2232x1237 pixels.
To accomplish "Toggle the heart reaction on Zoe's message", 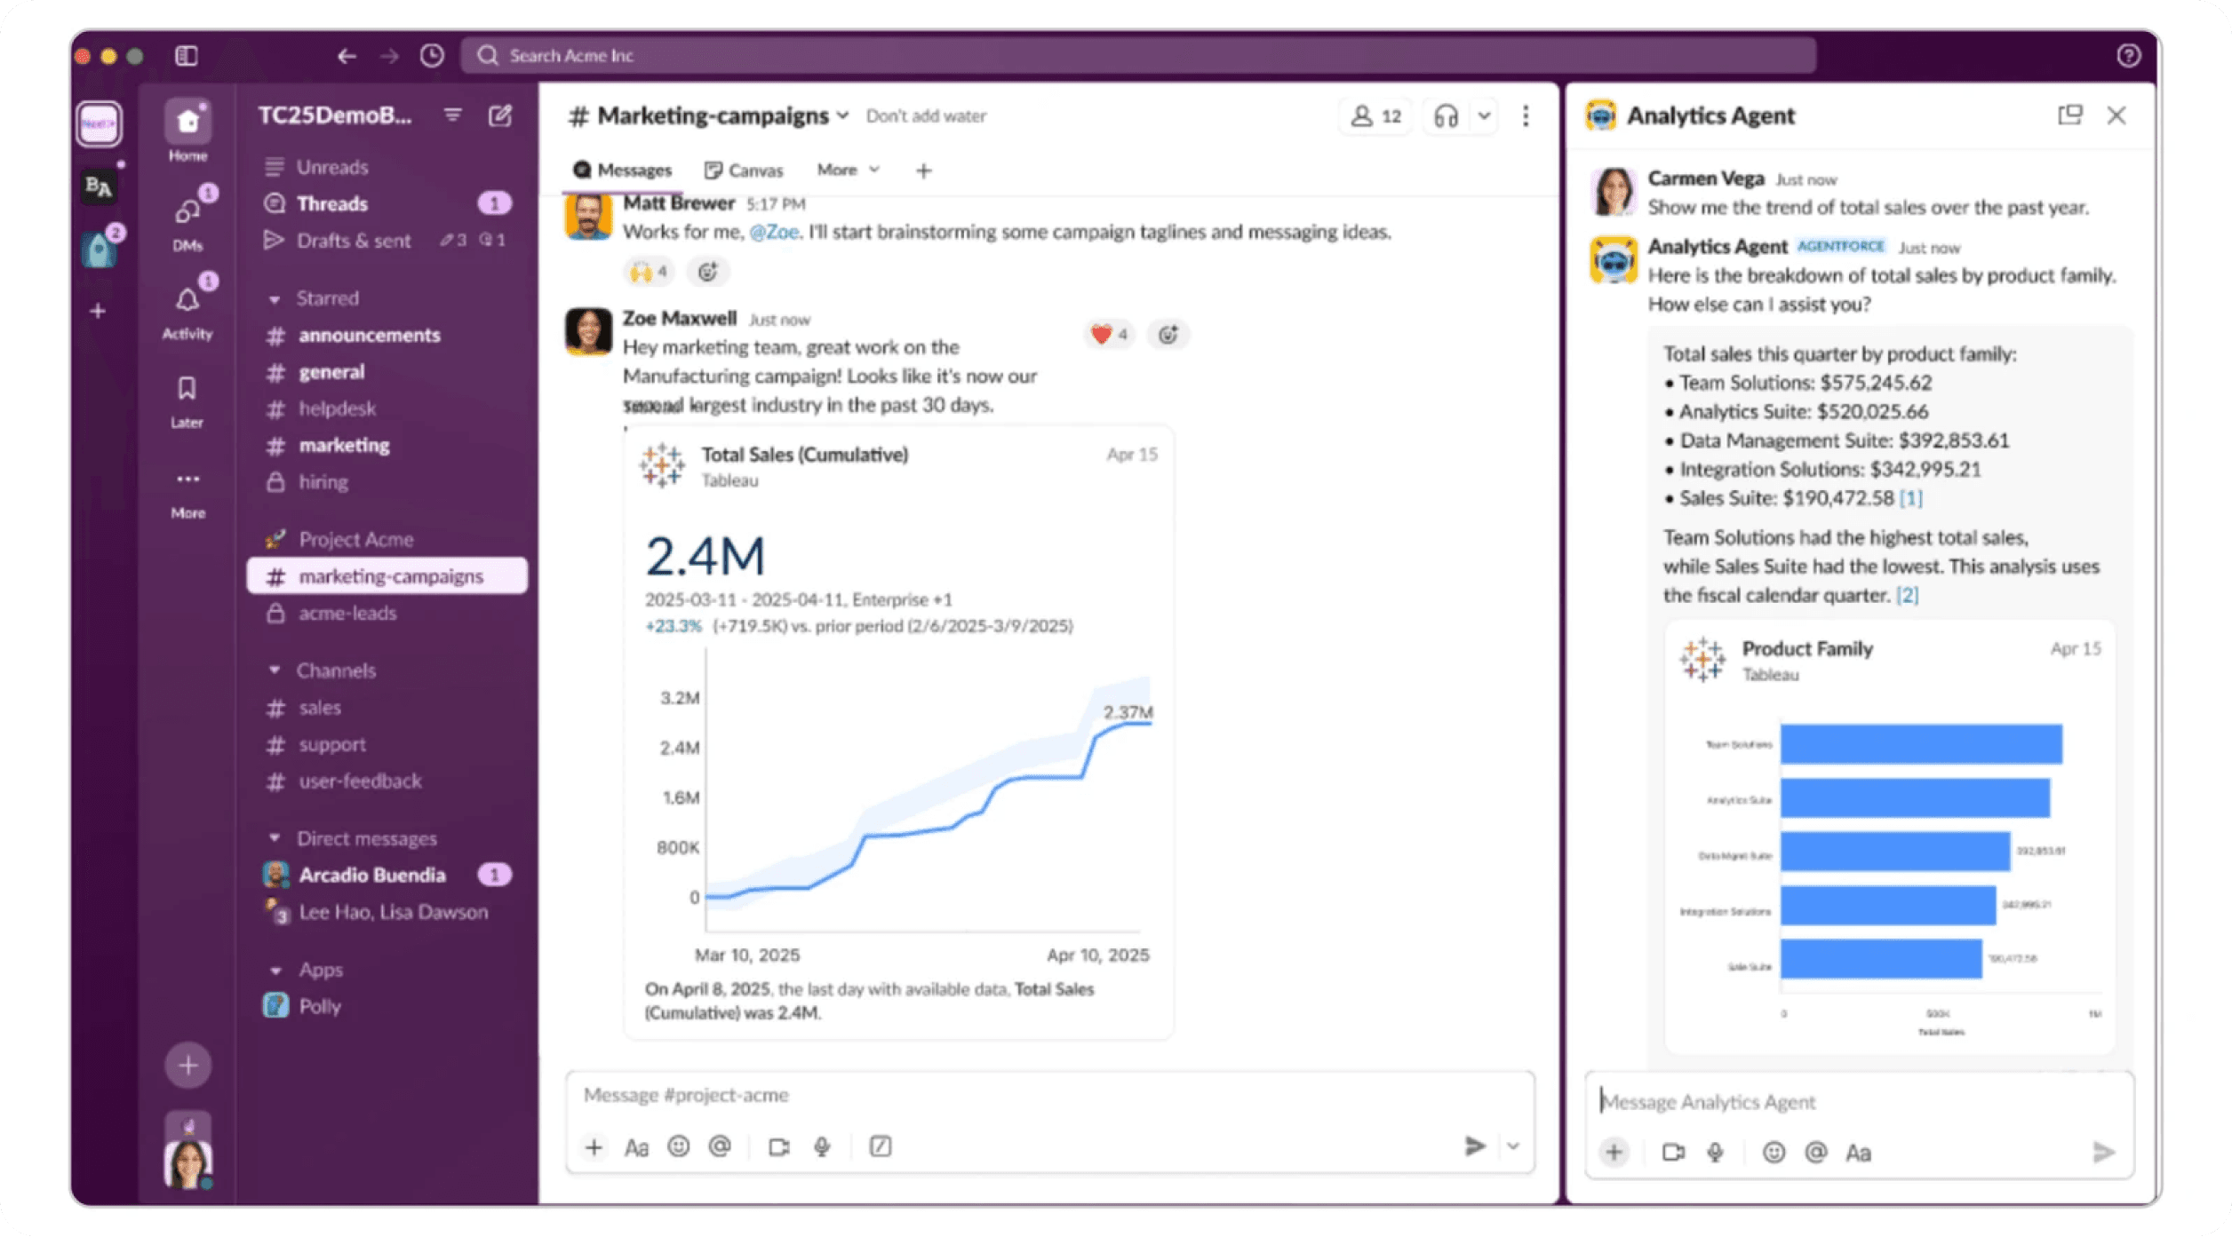I will click(x=1109, y=335).
